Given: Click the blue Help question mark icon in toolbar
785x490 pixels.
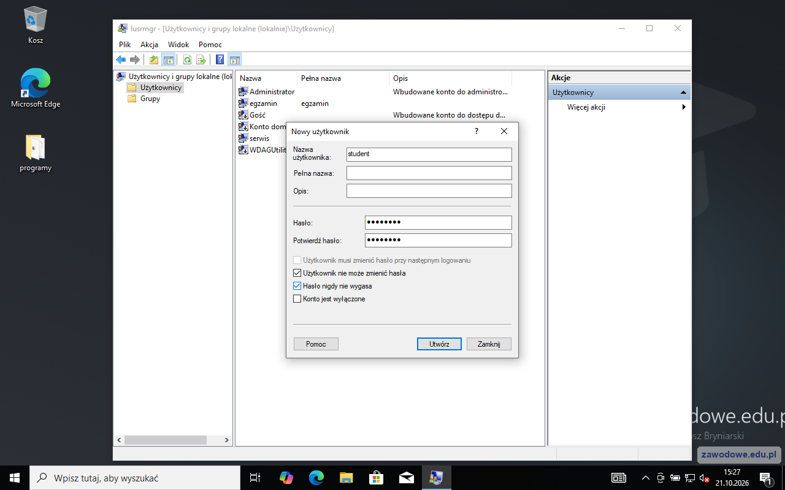Looking at the screenshot, I should (220, 59).
